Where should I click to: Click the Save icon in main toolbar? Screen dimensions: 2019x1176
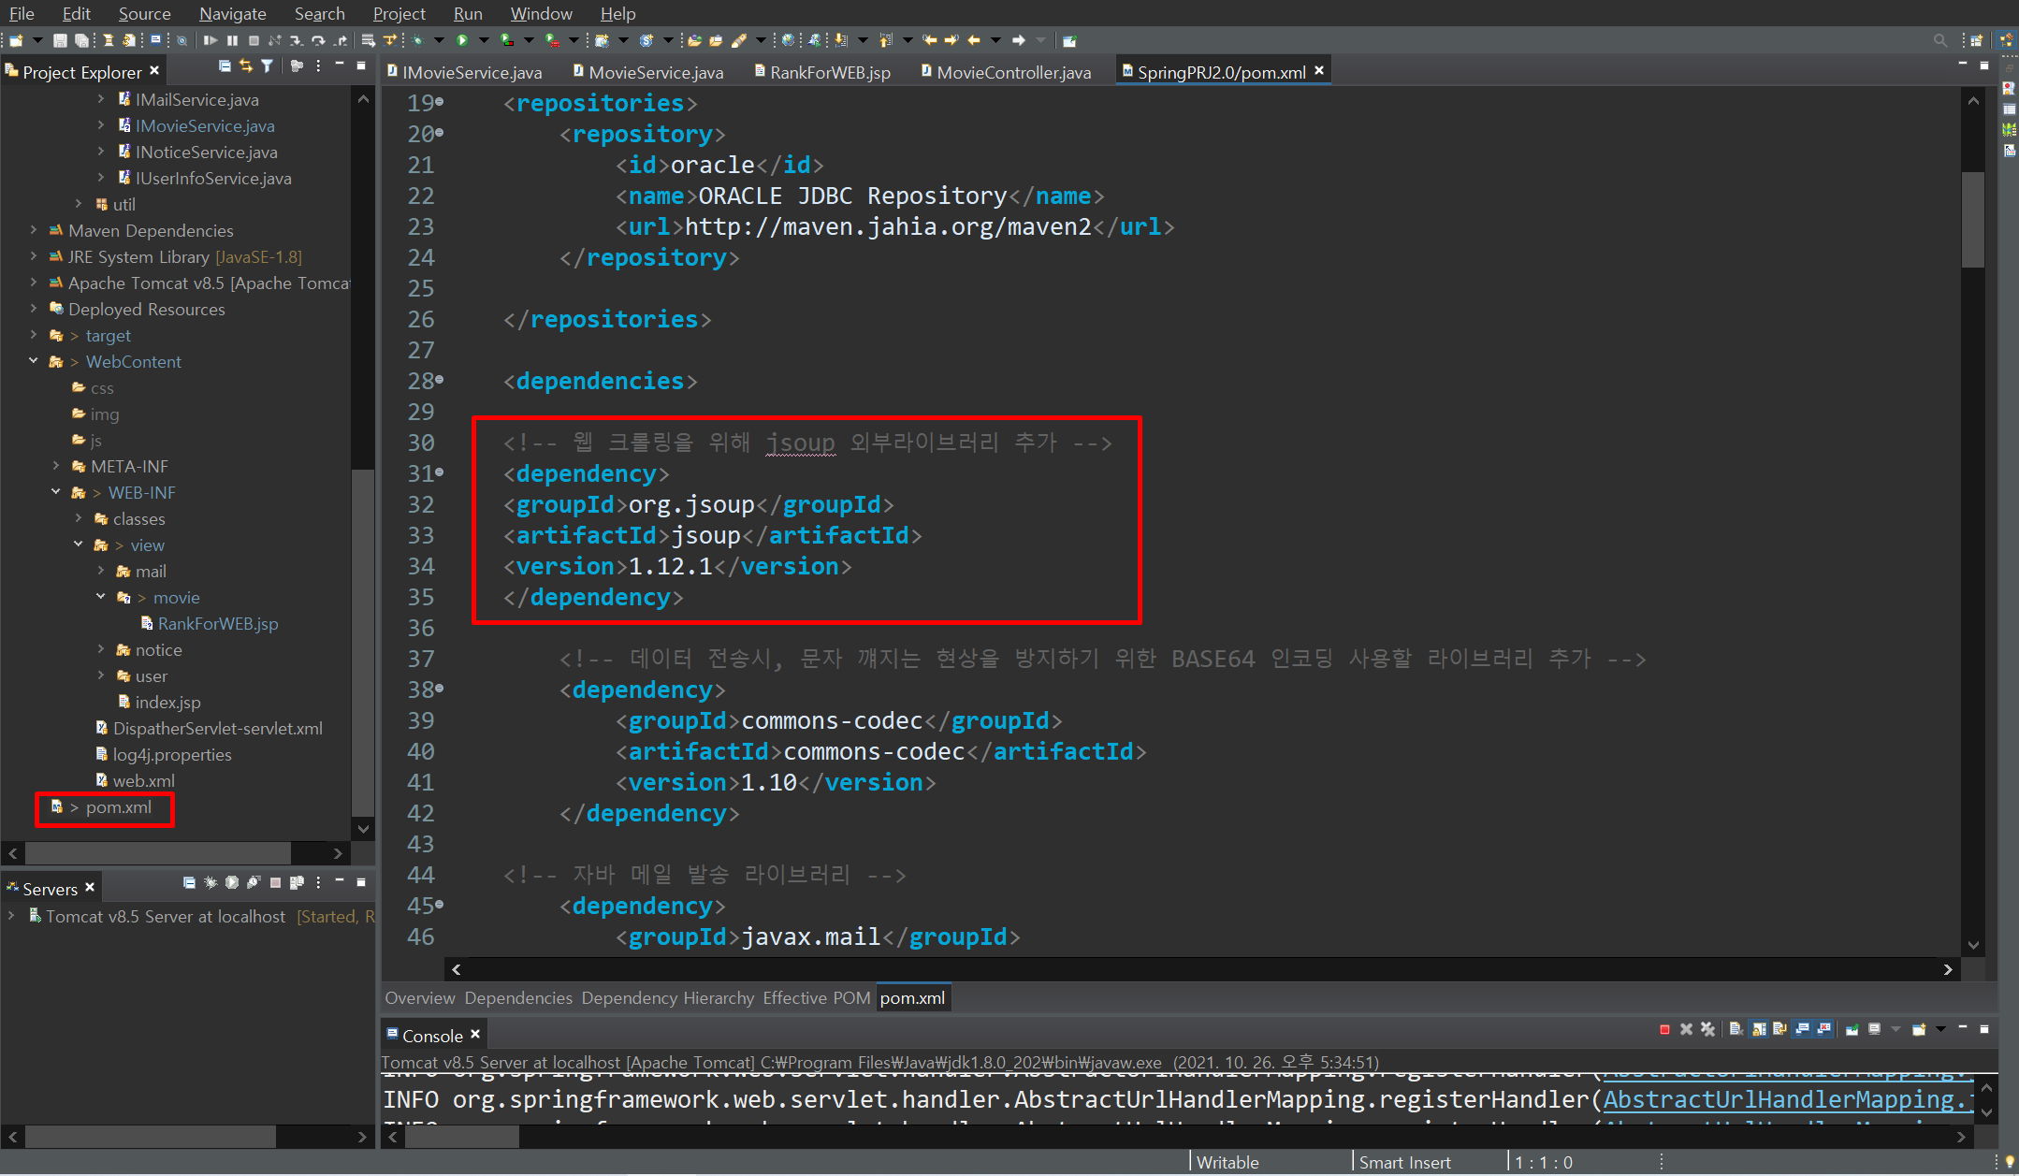point(60,40)
